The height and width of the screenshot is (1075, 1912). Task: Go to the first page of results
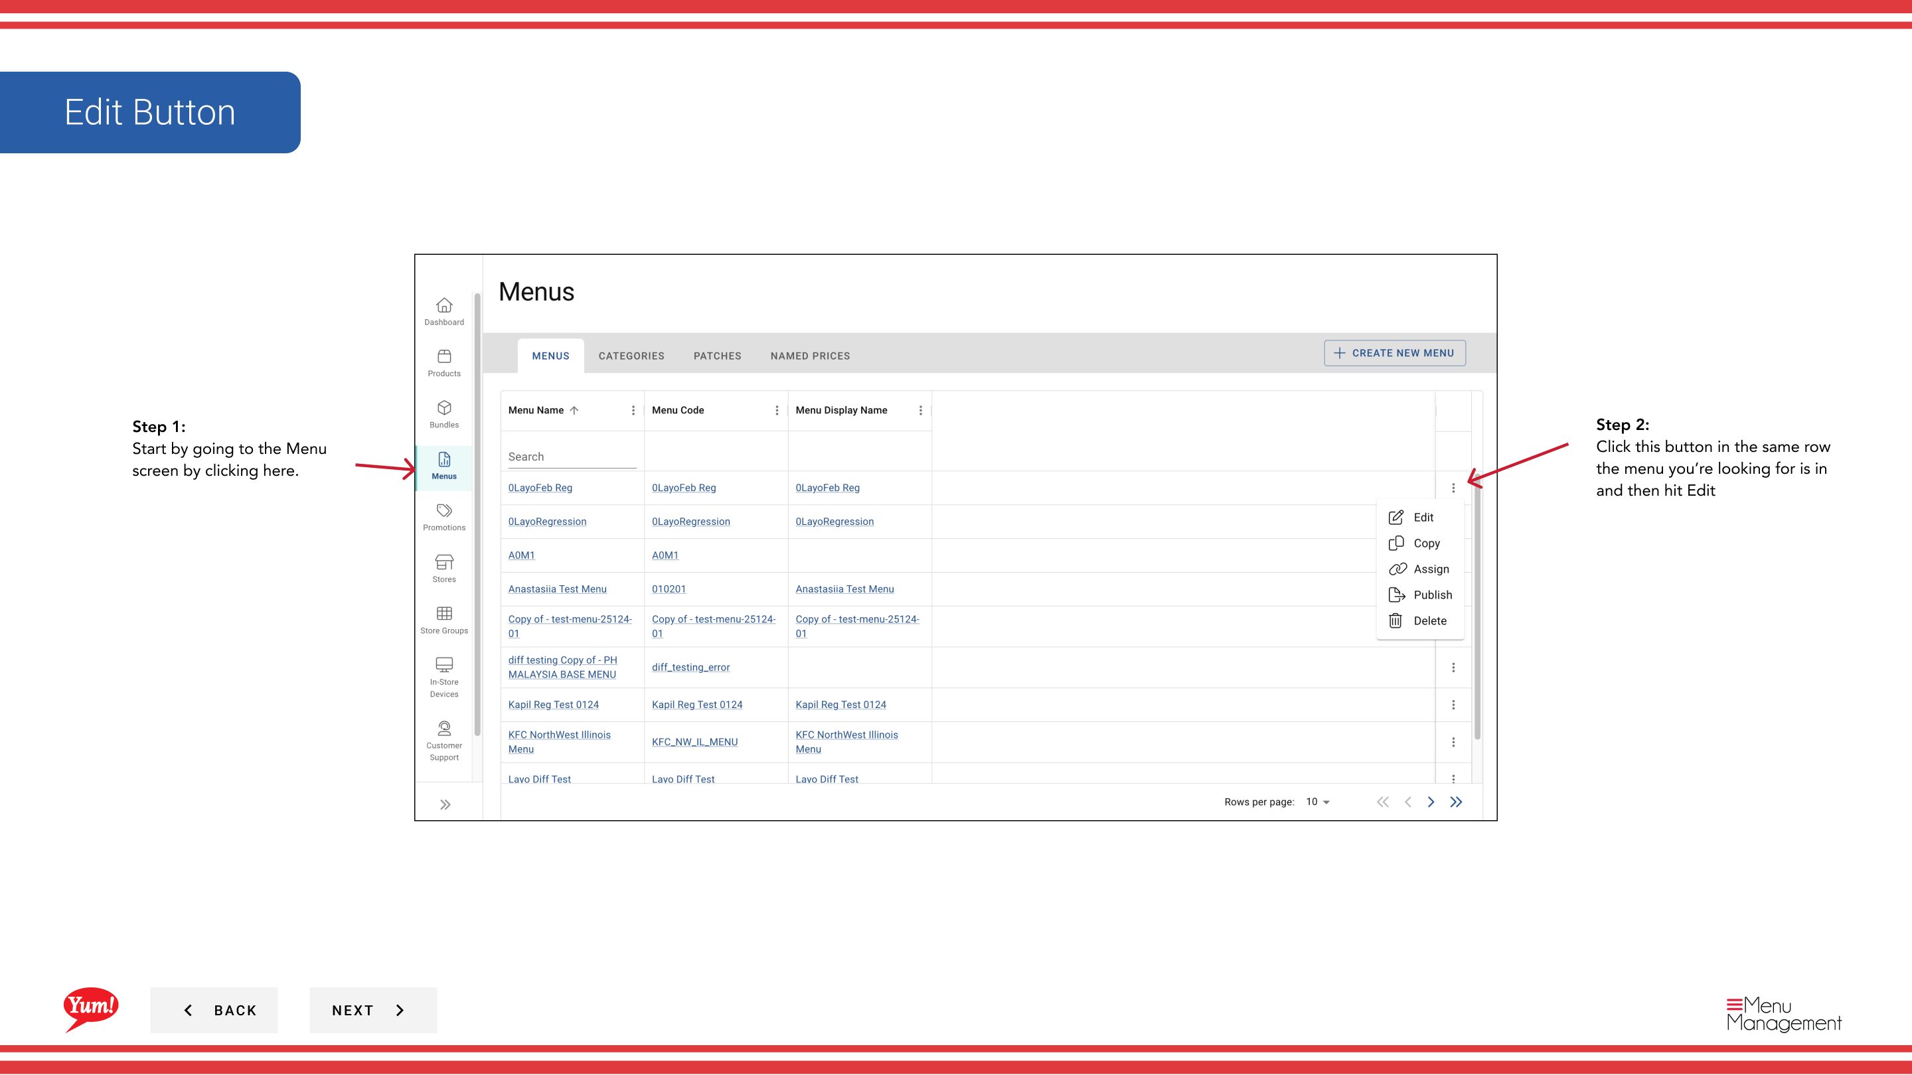point(1383,802)
